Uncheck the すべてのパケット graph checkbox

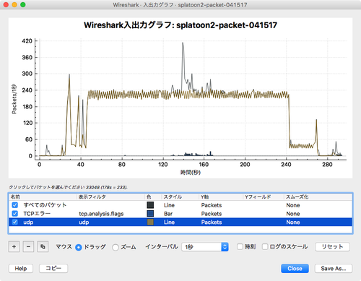15,205
